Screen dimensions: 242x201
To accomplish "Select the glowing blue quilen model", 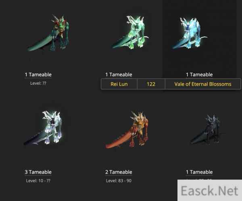I will click(x=190, y=33).
